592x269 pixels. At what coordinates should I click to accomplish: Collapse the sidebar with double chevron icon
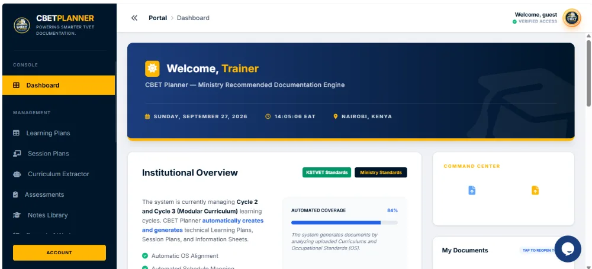[134, 18]
